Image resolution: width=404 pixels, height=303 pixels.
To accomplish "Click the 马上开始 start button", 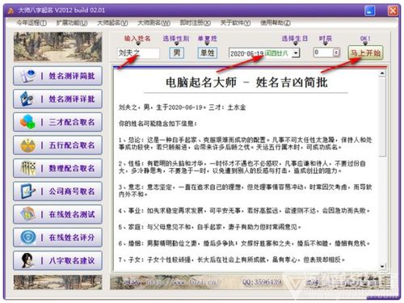I will (x=365, y=53).
